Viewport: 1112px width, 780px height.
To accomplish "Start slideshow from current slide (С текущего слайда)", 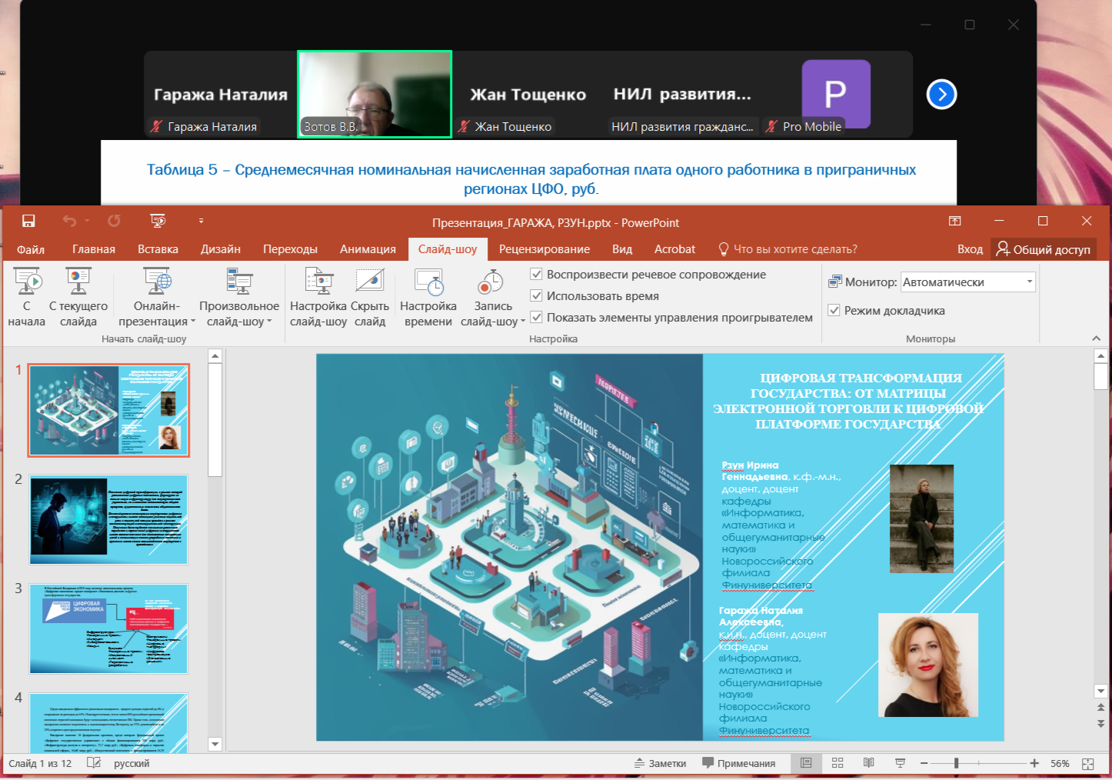I will point(78,298).
